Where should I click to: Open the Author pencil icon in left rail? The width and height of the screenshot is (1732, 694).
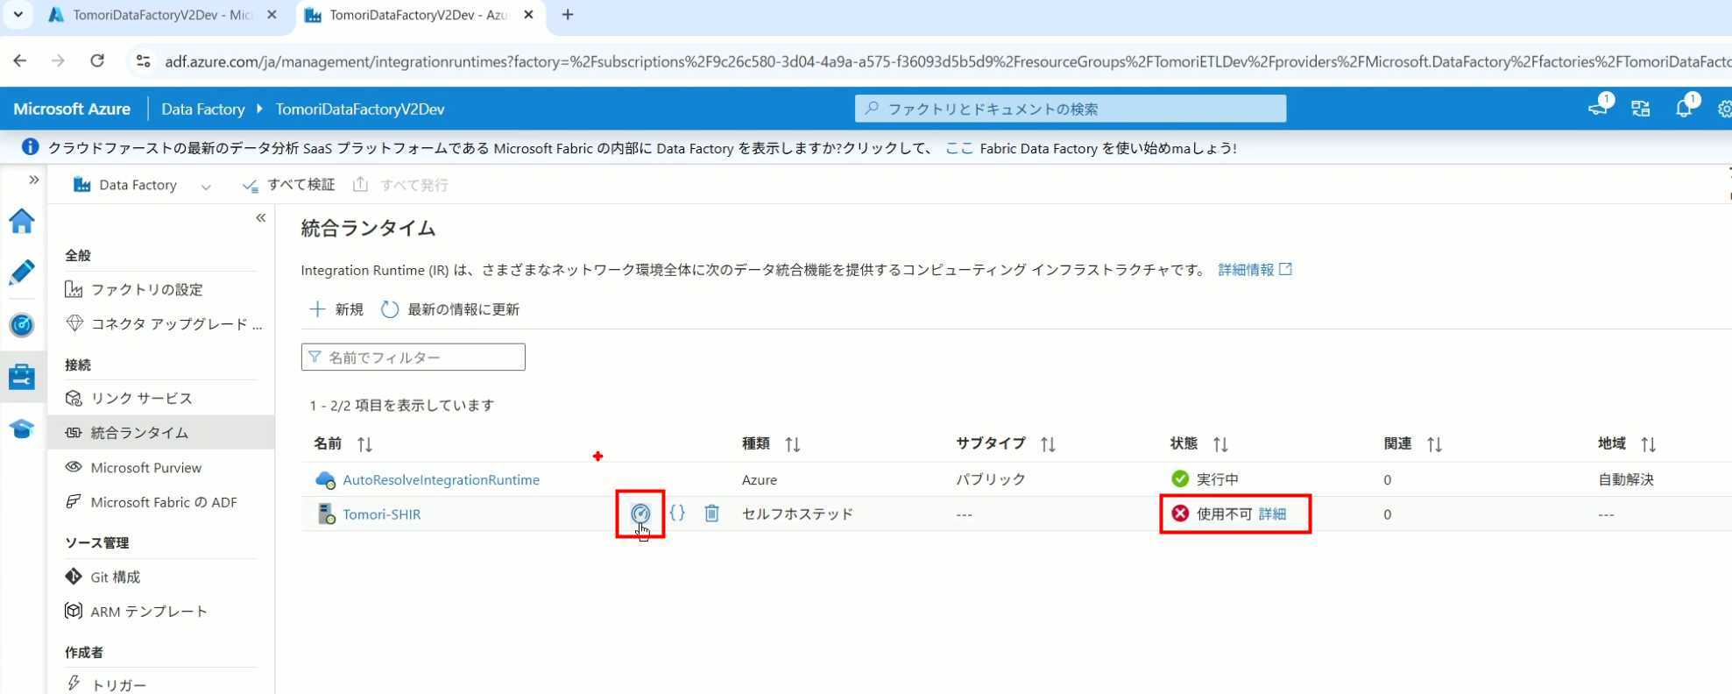[x=22, y=273]
